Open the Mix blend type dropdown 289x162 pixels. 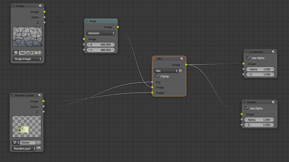point(166,71)
